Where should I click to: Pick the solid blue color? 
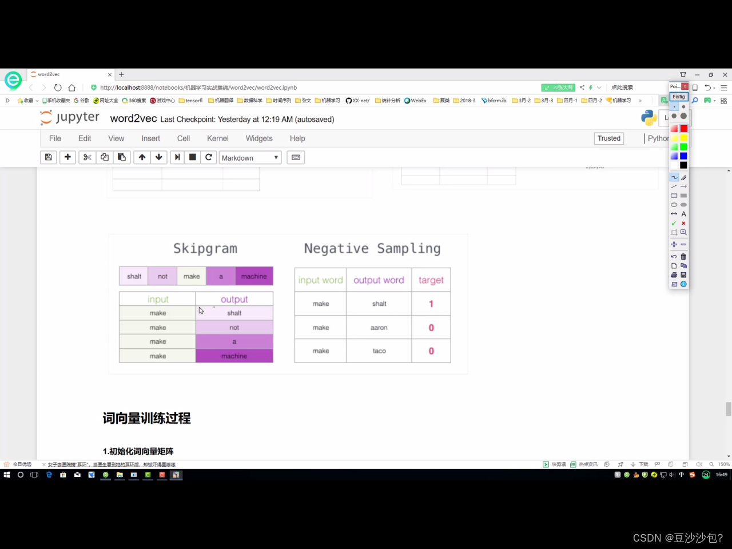tap(683, 156)
